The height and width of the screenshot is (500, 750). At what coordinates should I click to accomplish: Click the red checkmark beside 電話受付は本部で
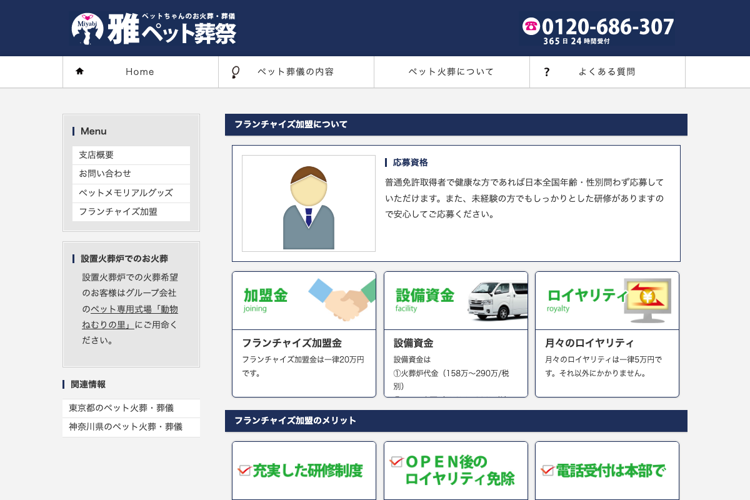[547, 470]
